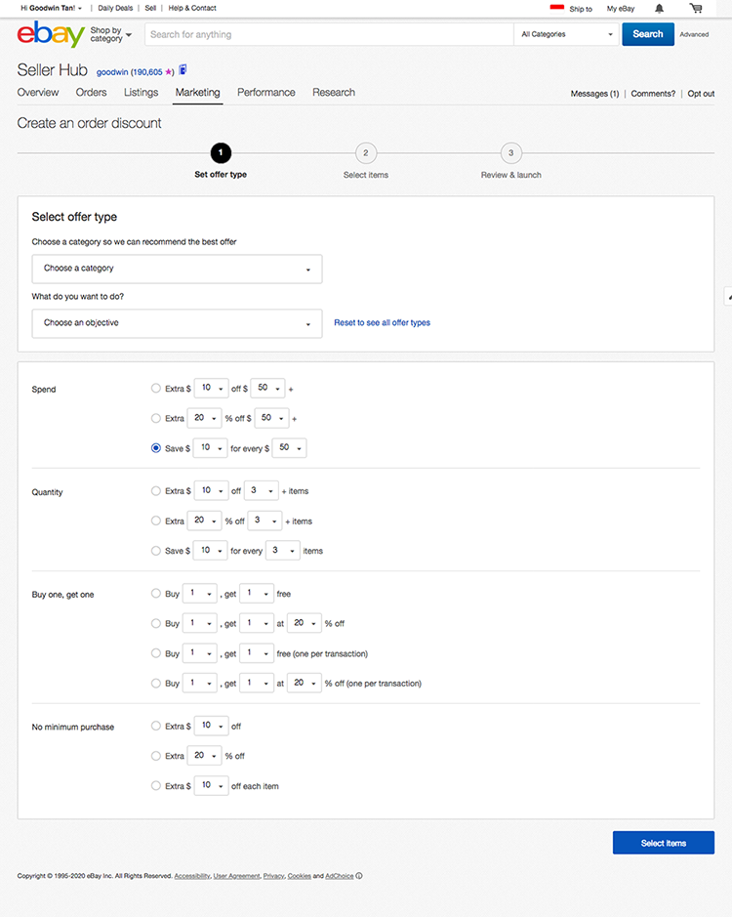Select Spend 'Extra % off $' radio option
The height and width of the screenshot is (917, 732).
(155, 418)
